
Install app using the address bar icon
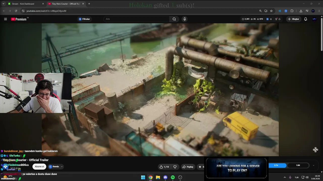[266, 11]
